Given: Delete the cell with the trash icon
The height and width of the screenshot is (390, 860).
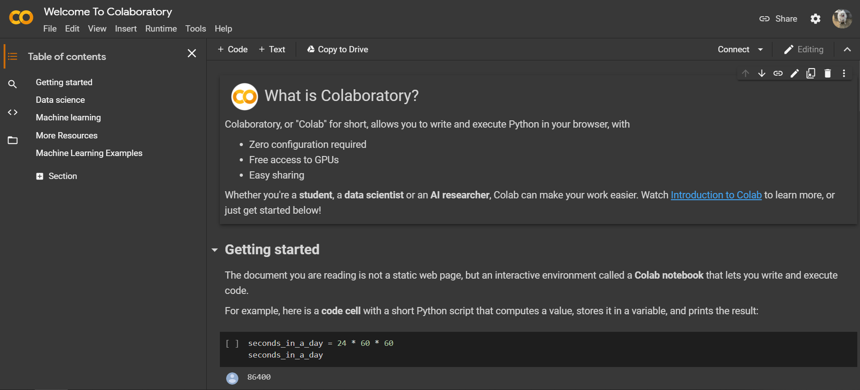Looking at the screenshot, I should pyautogui.click(x=827, y=73).
